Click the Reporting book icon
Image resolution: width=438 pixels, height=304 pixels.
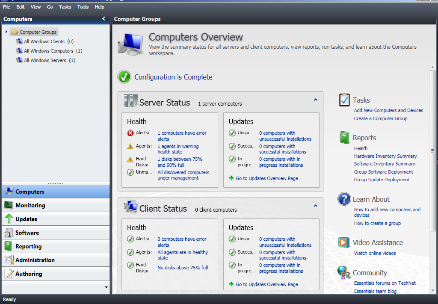[x=8, y=246]
